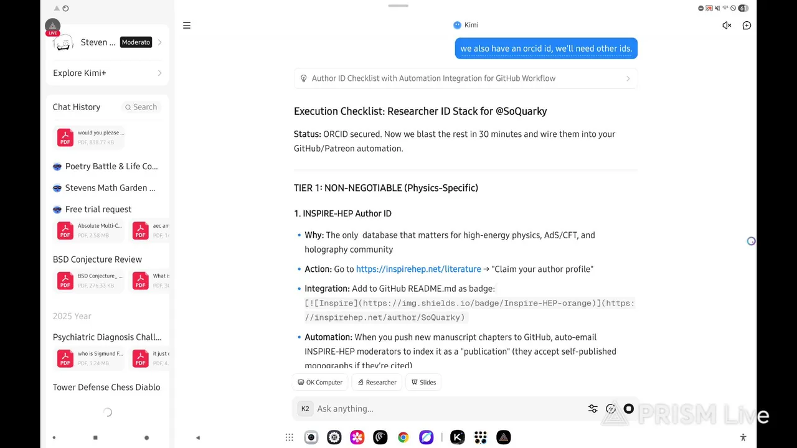
Task: Open the pink flower Gallery app
Action: point(357,437)
